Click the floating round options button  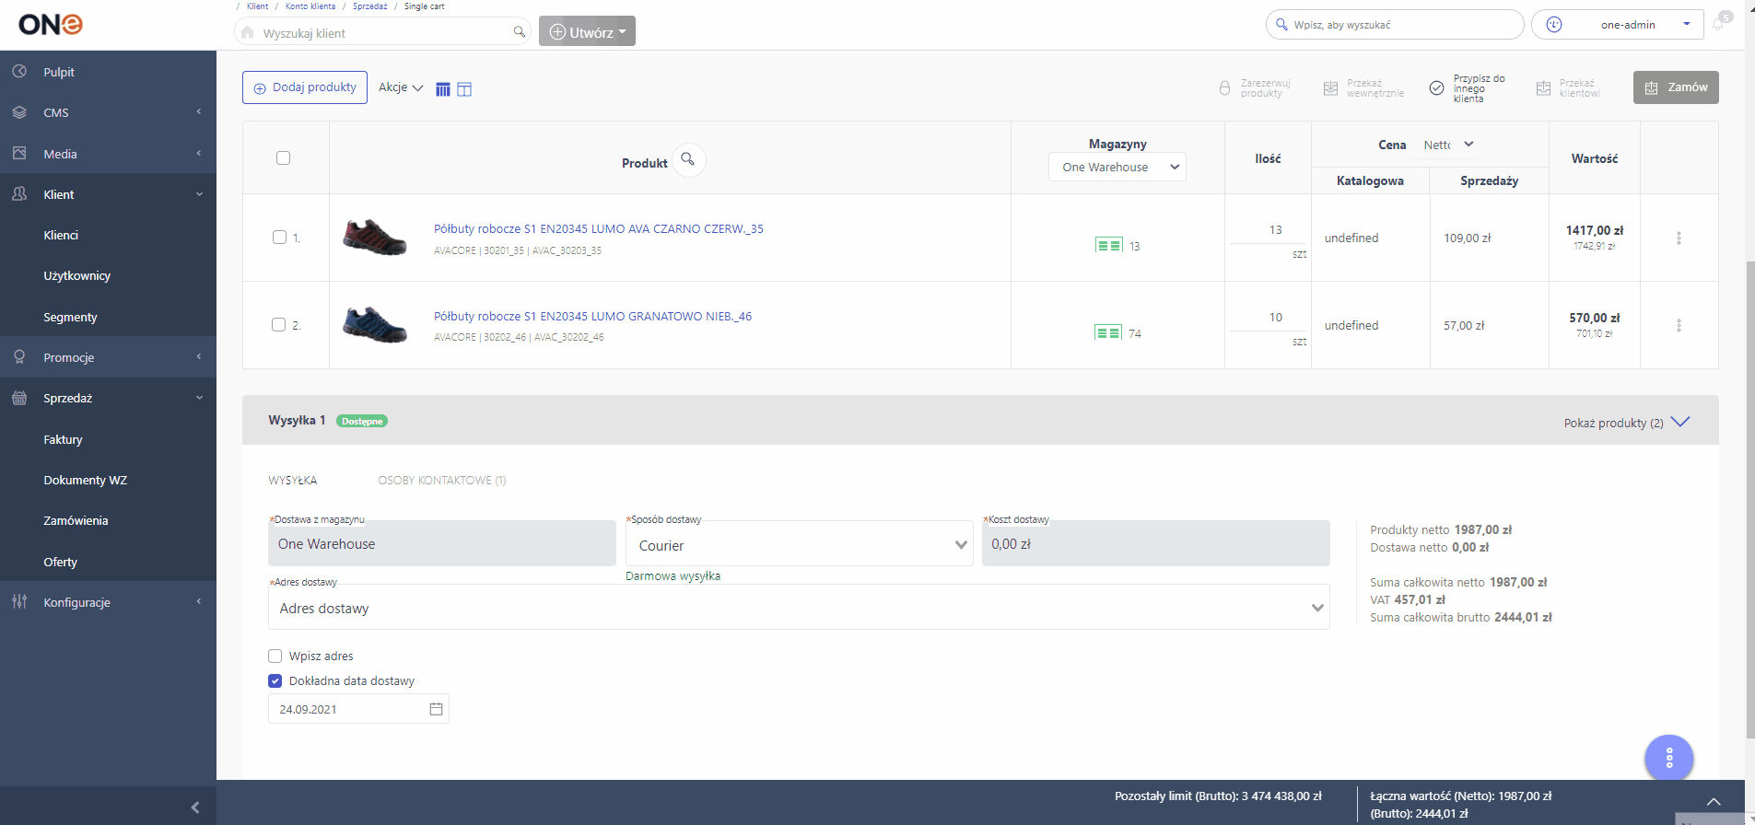pos(1668,758)
